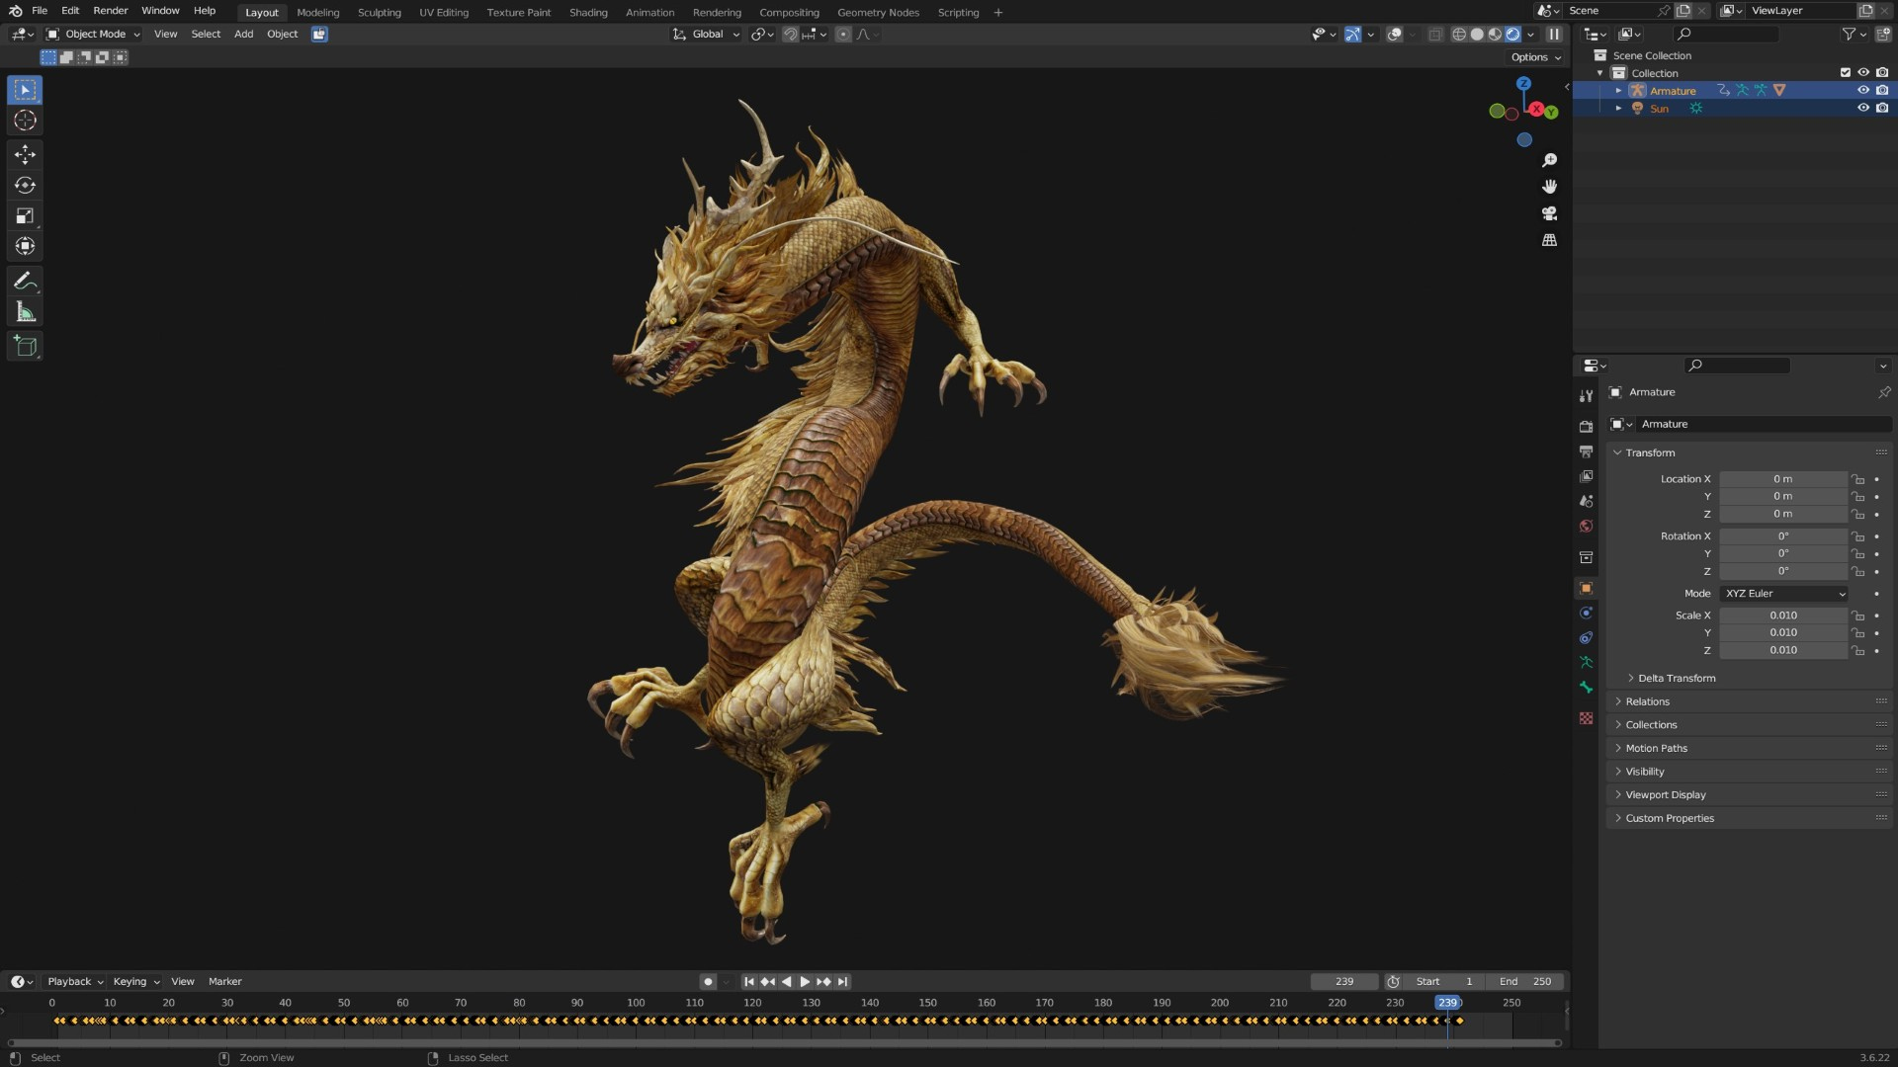Click the outliner search field
This screenshot has width=1898, height=1067.
pyautogui.click(x=1725, y=34)
